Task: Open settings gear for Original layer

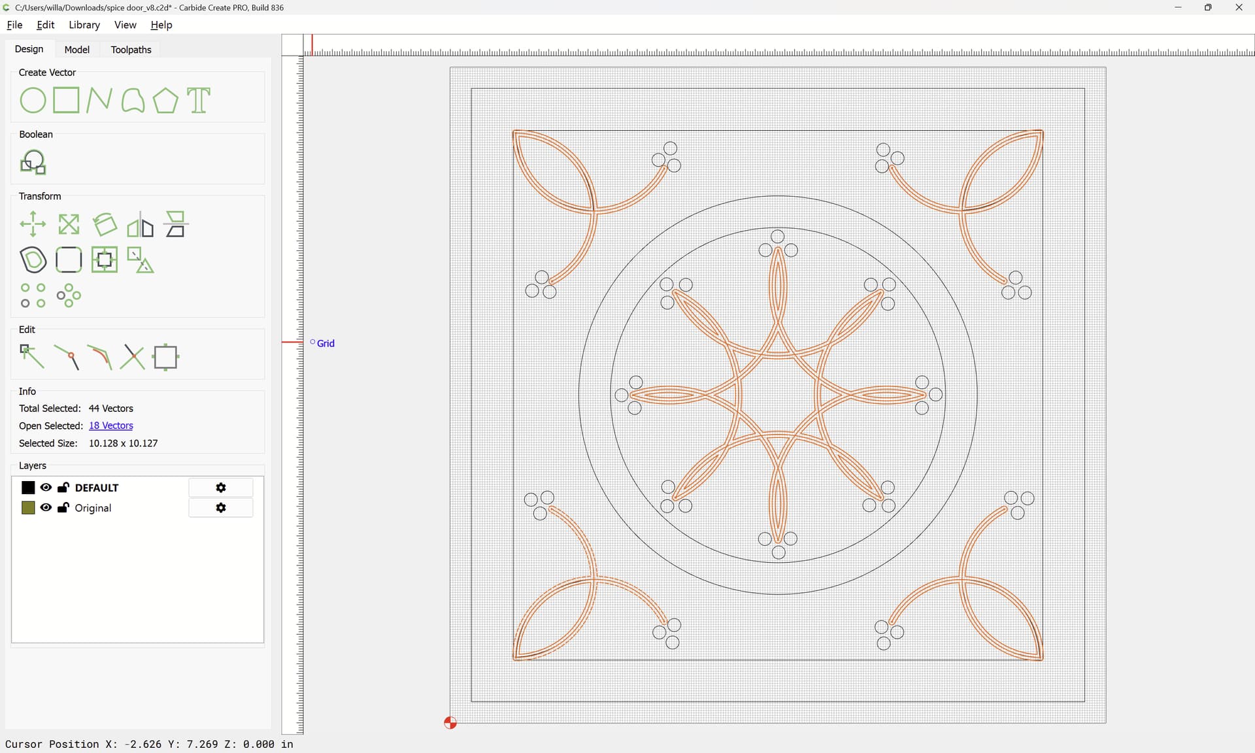Action: click(221, 508)
